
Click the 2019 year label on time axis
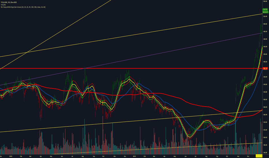click(134, 156)
